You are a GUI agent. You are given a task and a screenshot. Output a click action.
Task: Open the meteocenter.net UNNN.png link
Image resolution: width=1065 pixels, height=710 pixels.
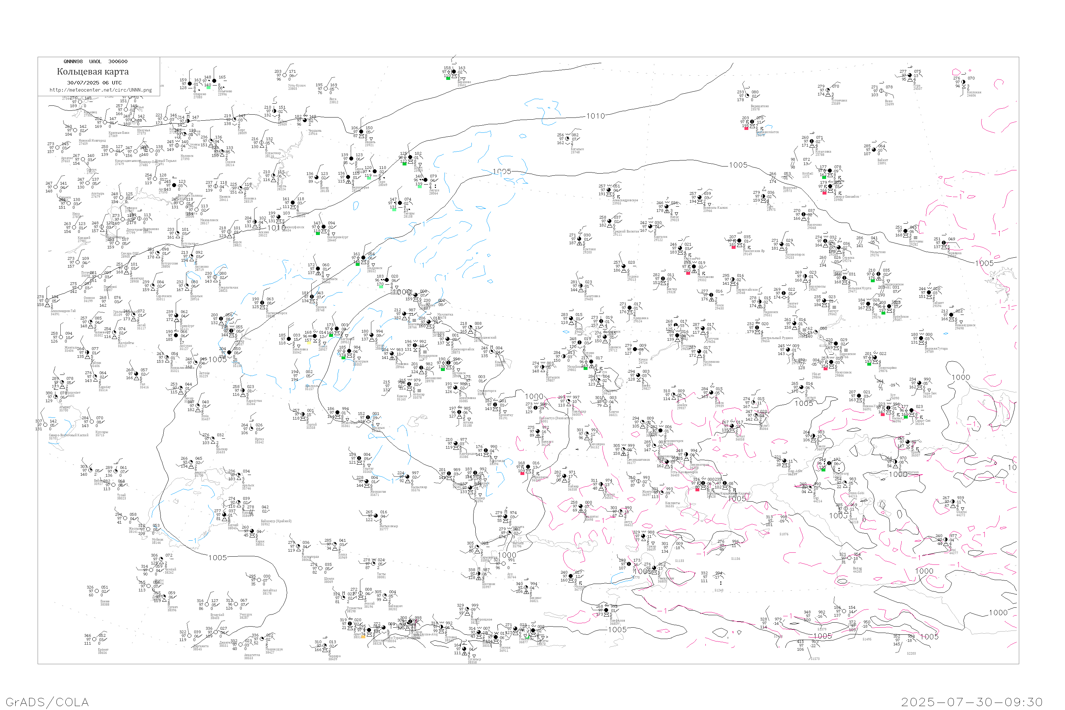tap(100, 90)
